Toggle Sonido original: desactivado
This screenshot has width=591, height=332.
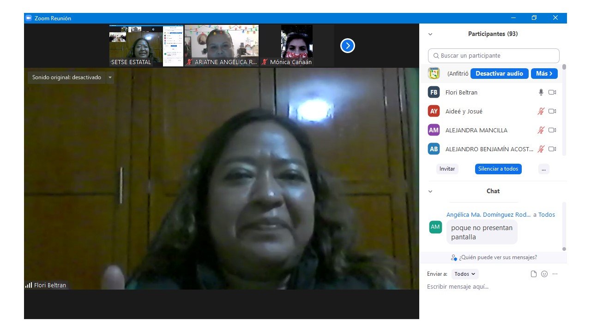pos(66,77)
